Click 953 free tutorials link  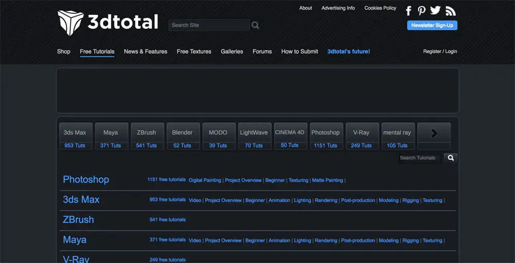(167, 200)
